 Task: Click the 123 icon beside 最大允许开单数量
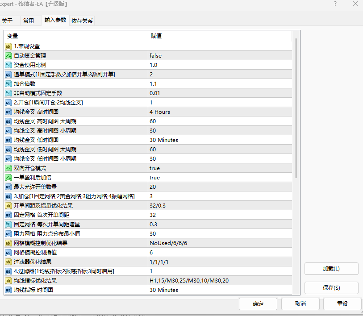[x=8, y=187]
